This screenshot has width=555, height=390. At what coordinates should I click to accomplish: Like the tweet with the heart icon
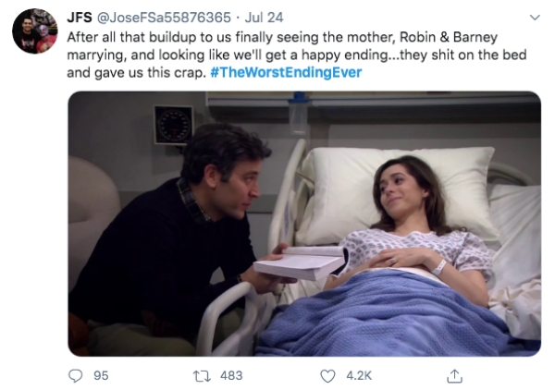[x=328, y=376]
